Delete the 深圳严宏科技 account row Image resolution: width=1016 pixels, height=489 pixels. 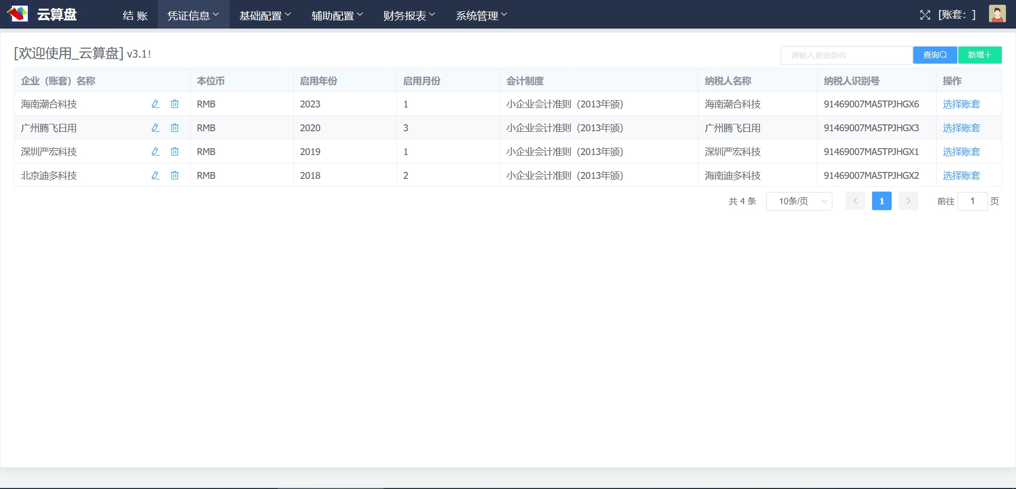tap(175, 152)
